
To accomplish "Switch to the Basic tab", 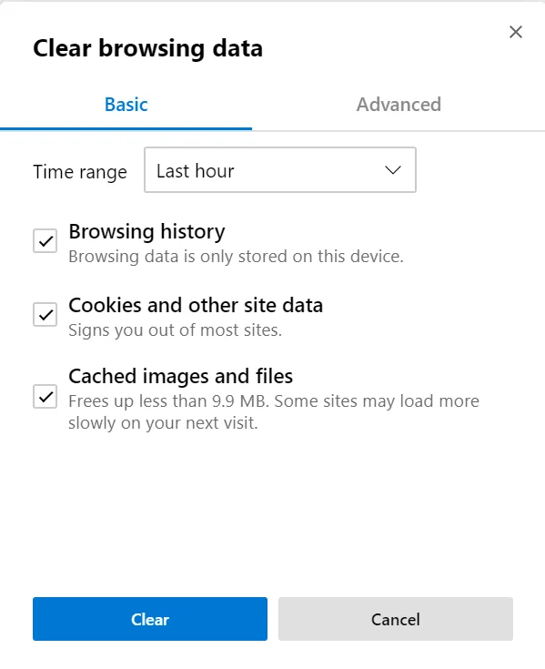I will point(126,105).
